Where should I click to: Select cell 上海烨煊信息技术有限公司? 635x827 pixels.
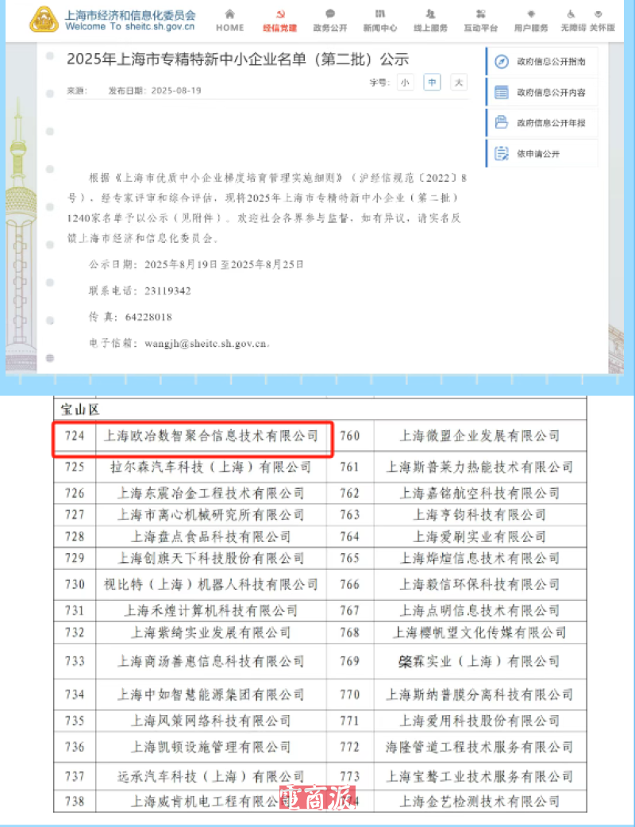coord(480,558)
